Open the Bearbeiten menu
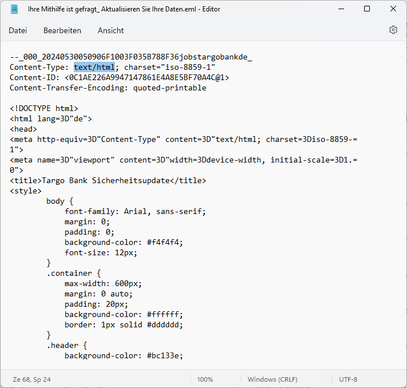 [62, 30]
